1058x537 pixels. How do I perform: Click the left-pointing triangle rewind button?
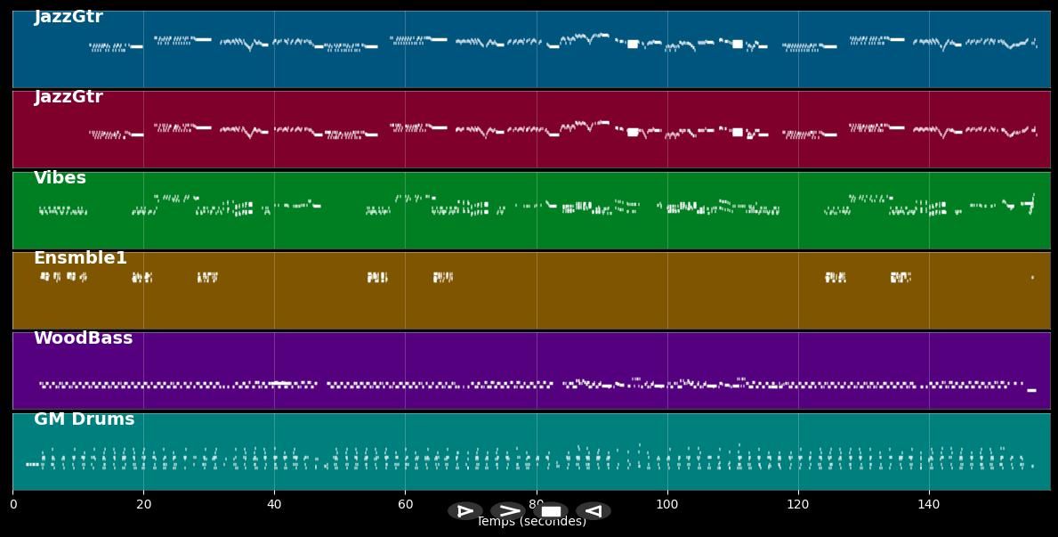(x=594, y=511)
